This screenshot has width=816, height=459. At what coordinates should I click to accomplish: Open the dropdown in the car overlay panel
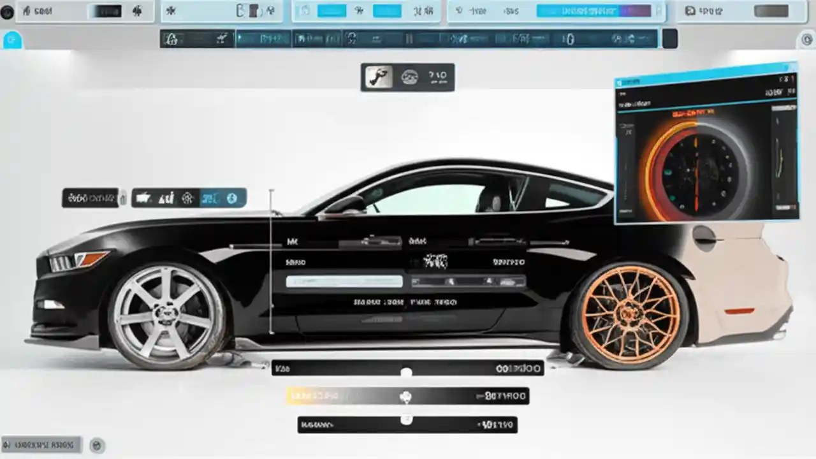click(x=344, y=280)
